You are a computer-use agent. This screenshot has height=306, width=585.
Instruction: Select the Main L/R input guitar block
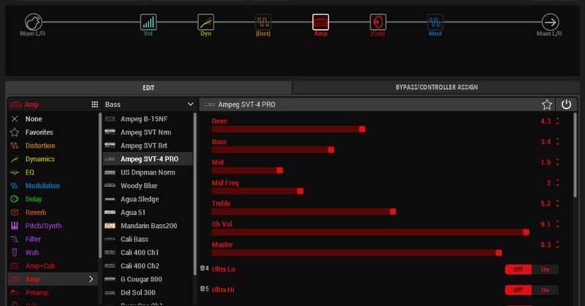33,23
